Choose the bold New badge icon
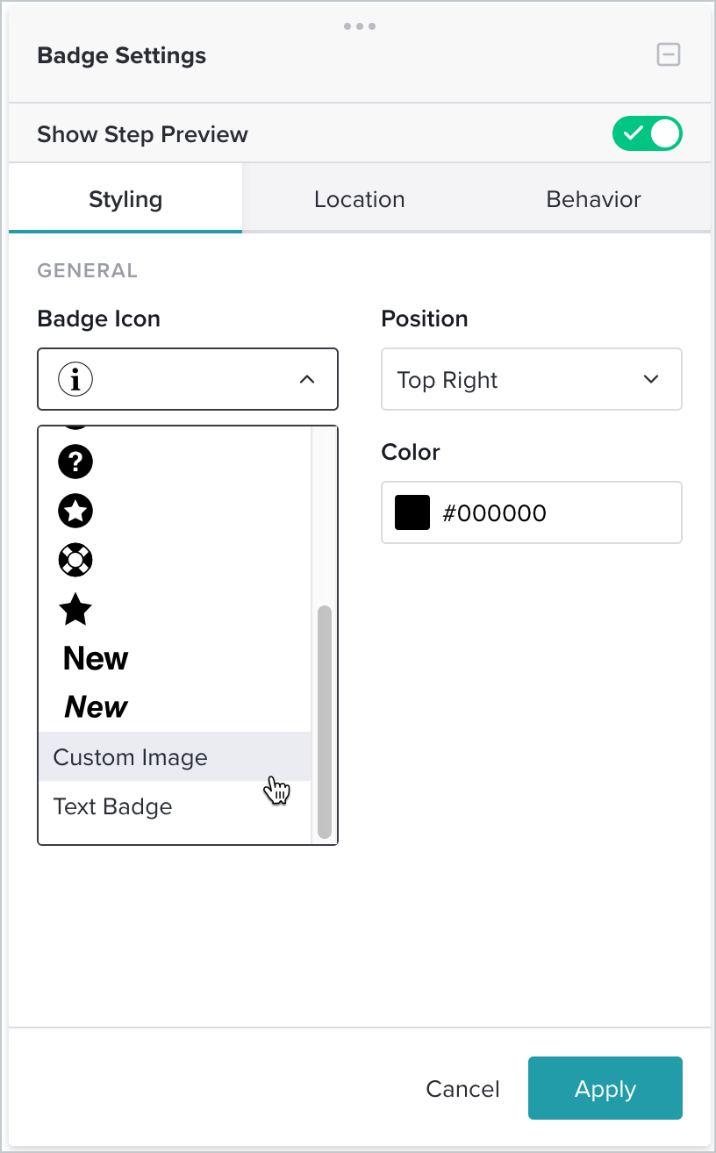716x1153 pixels. coord(95,658)
